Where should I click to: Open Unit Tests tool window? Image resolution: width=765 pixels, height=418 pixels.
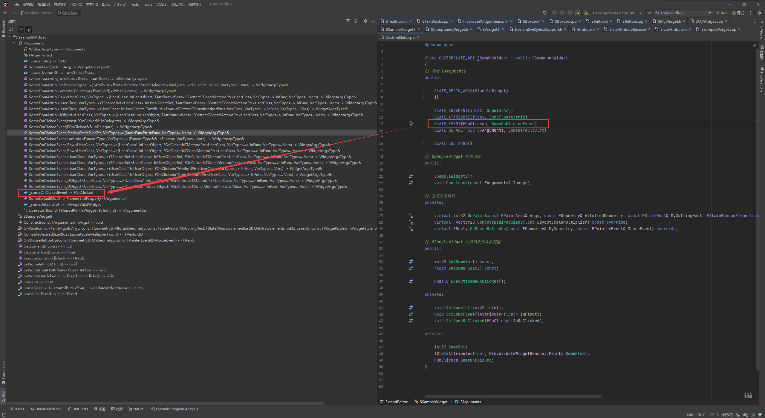pyautogui.click(x=78, y=409)
